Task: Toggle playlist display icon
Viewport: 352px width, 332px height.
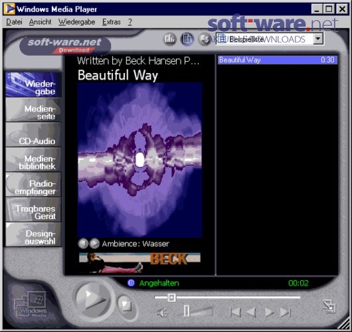Action: coord(187,39)
